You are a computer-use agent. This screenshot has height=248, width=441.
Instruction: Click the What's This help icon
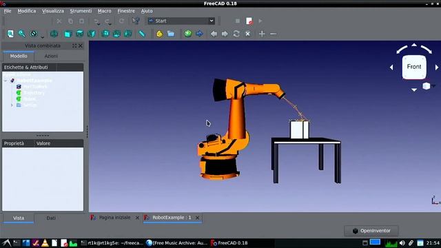[136, 21]
